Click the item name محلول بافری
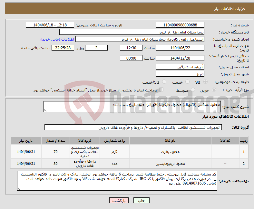 [170, 152]
